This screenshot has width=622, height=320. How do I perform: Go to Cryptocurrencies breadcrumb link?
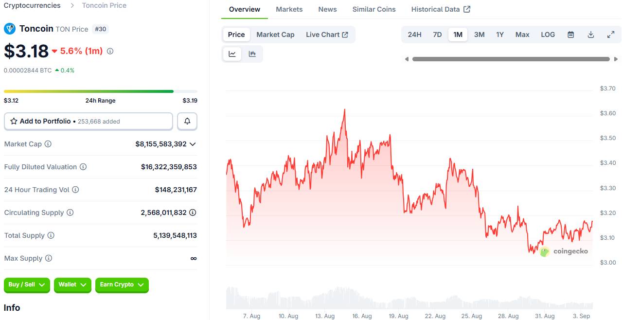click(x=32, y=5)
